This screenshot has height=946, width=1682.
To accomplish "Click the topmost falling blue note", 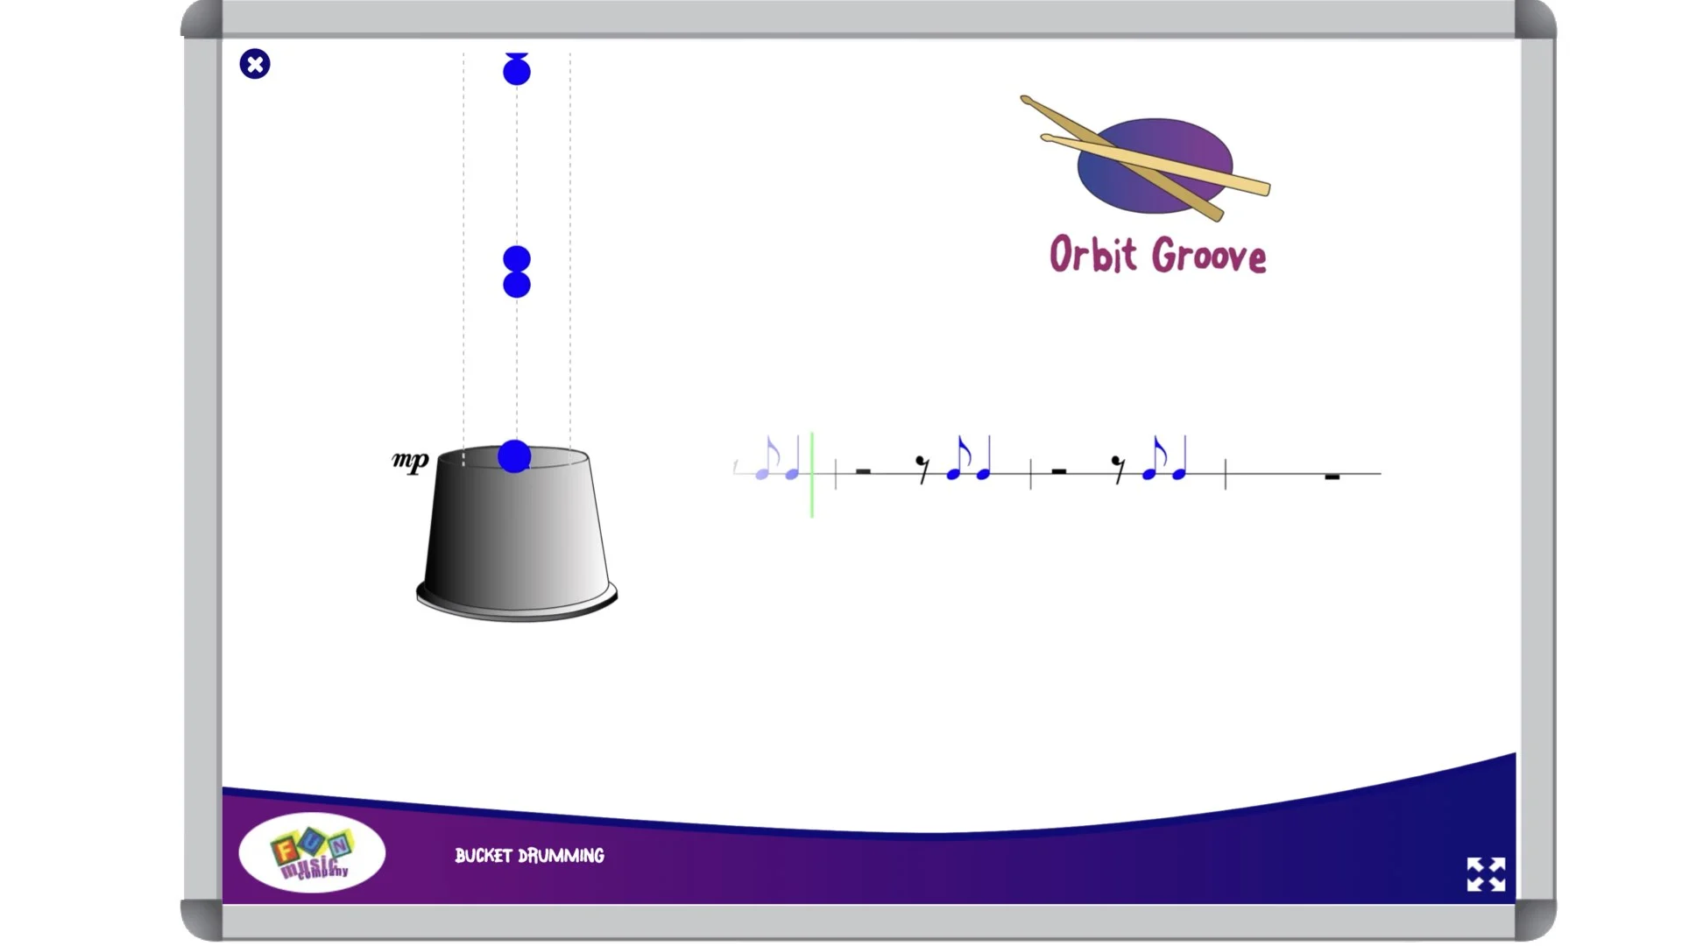I will 516,72.
